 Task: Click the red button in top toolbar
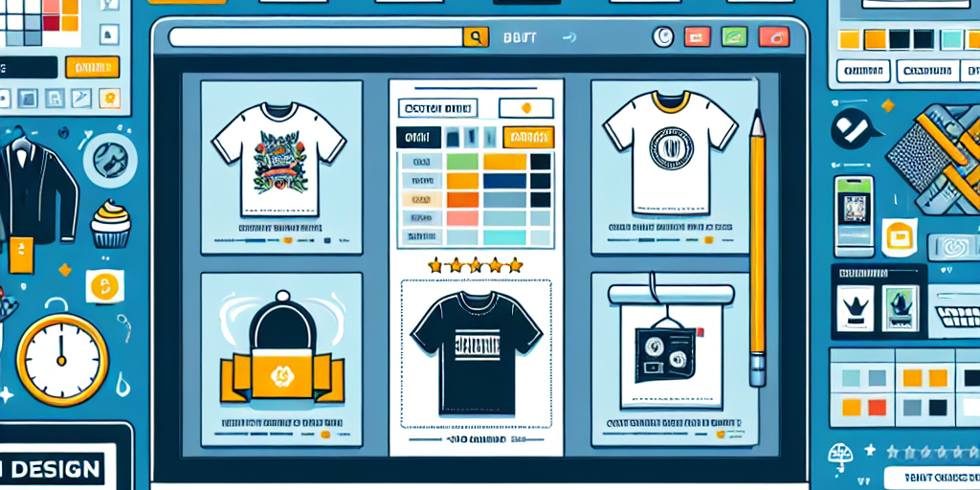773,37
